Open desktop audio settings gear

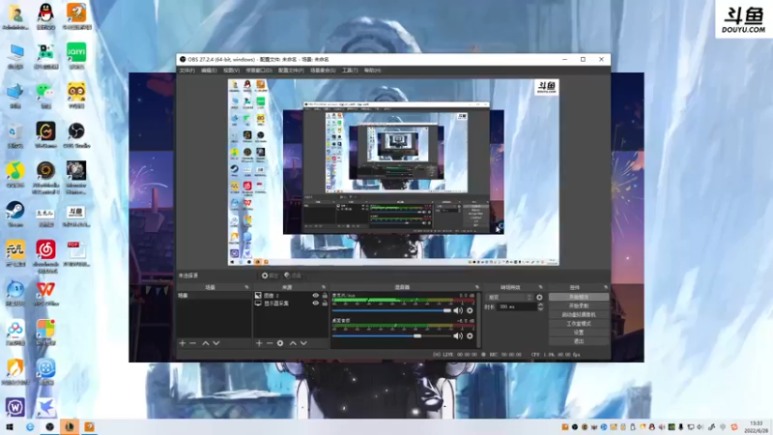coord(470,335)
